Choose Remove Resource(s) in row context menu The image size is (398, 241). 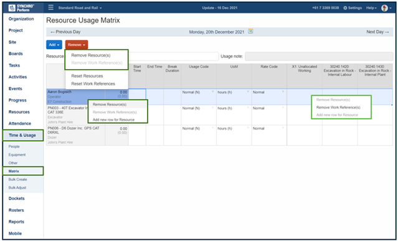tap(110, 104)
